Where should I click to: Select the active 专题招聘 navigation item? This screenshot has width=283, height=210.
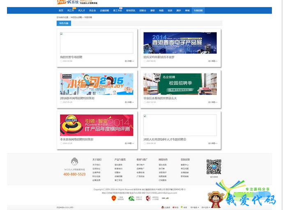point(198,10)
